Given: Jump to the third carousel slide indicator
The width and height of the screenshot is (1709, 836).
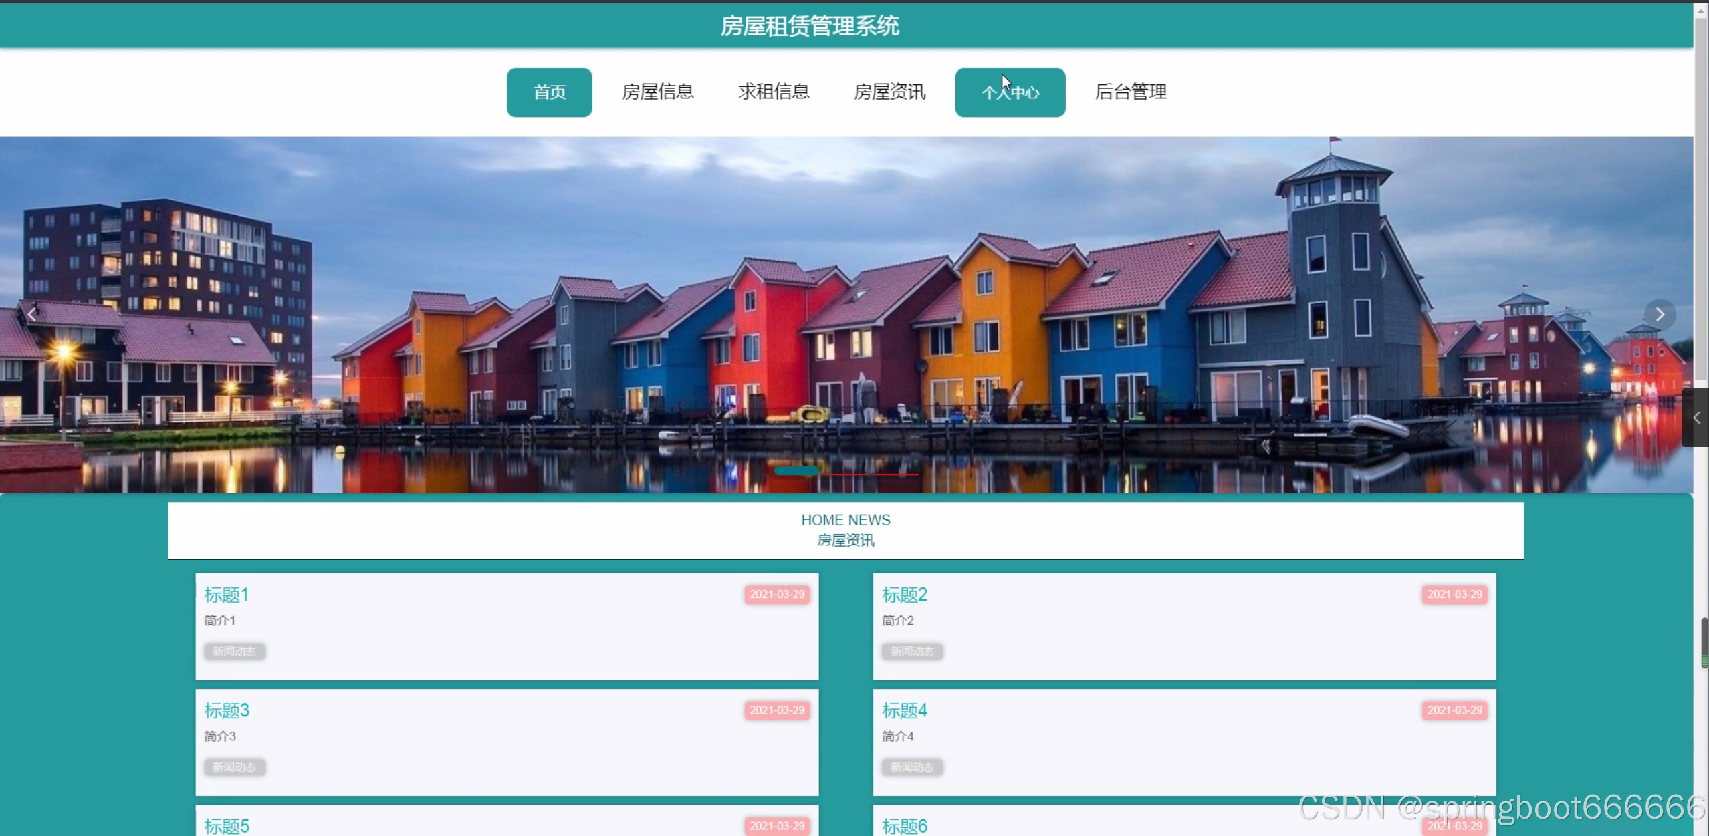Looking at the screenshot, I should point(897,473).
